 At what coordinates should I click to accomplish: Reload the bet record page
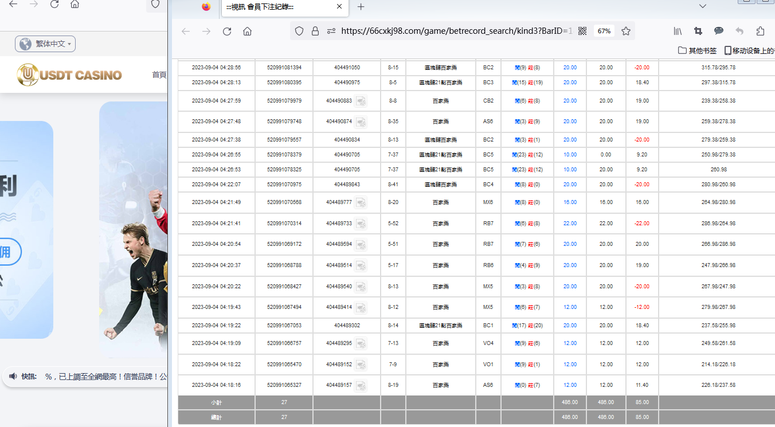227,31
